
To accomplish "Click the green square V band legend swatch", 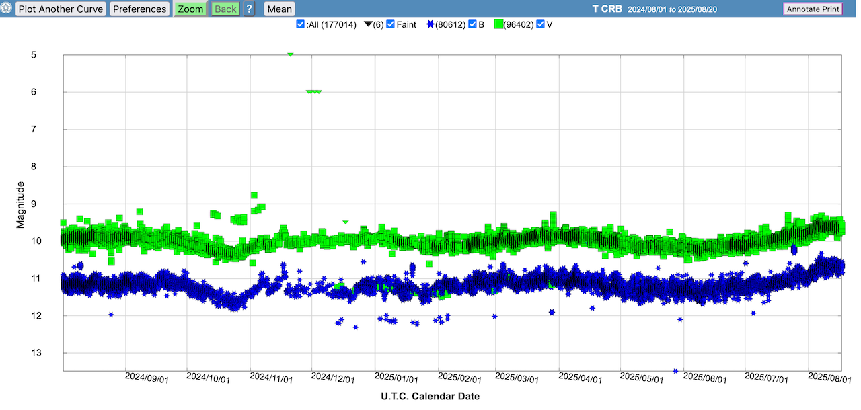I will point(498,24).
